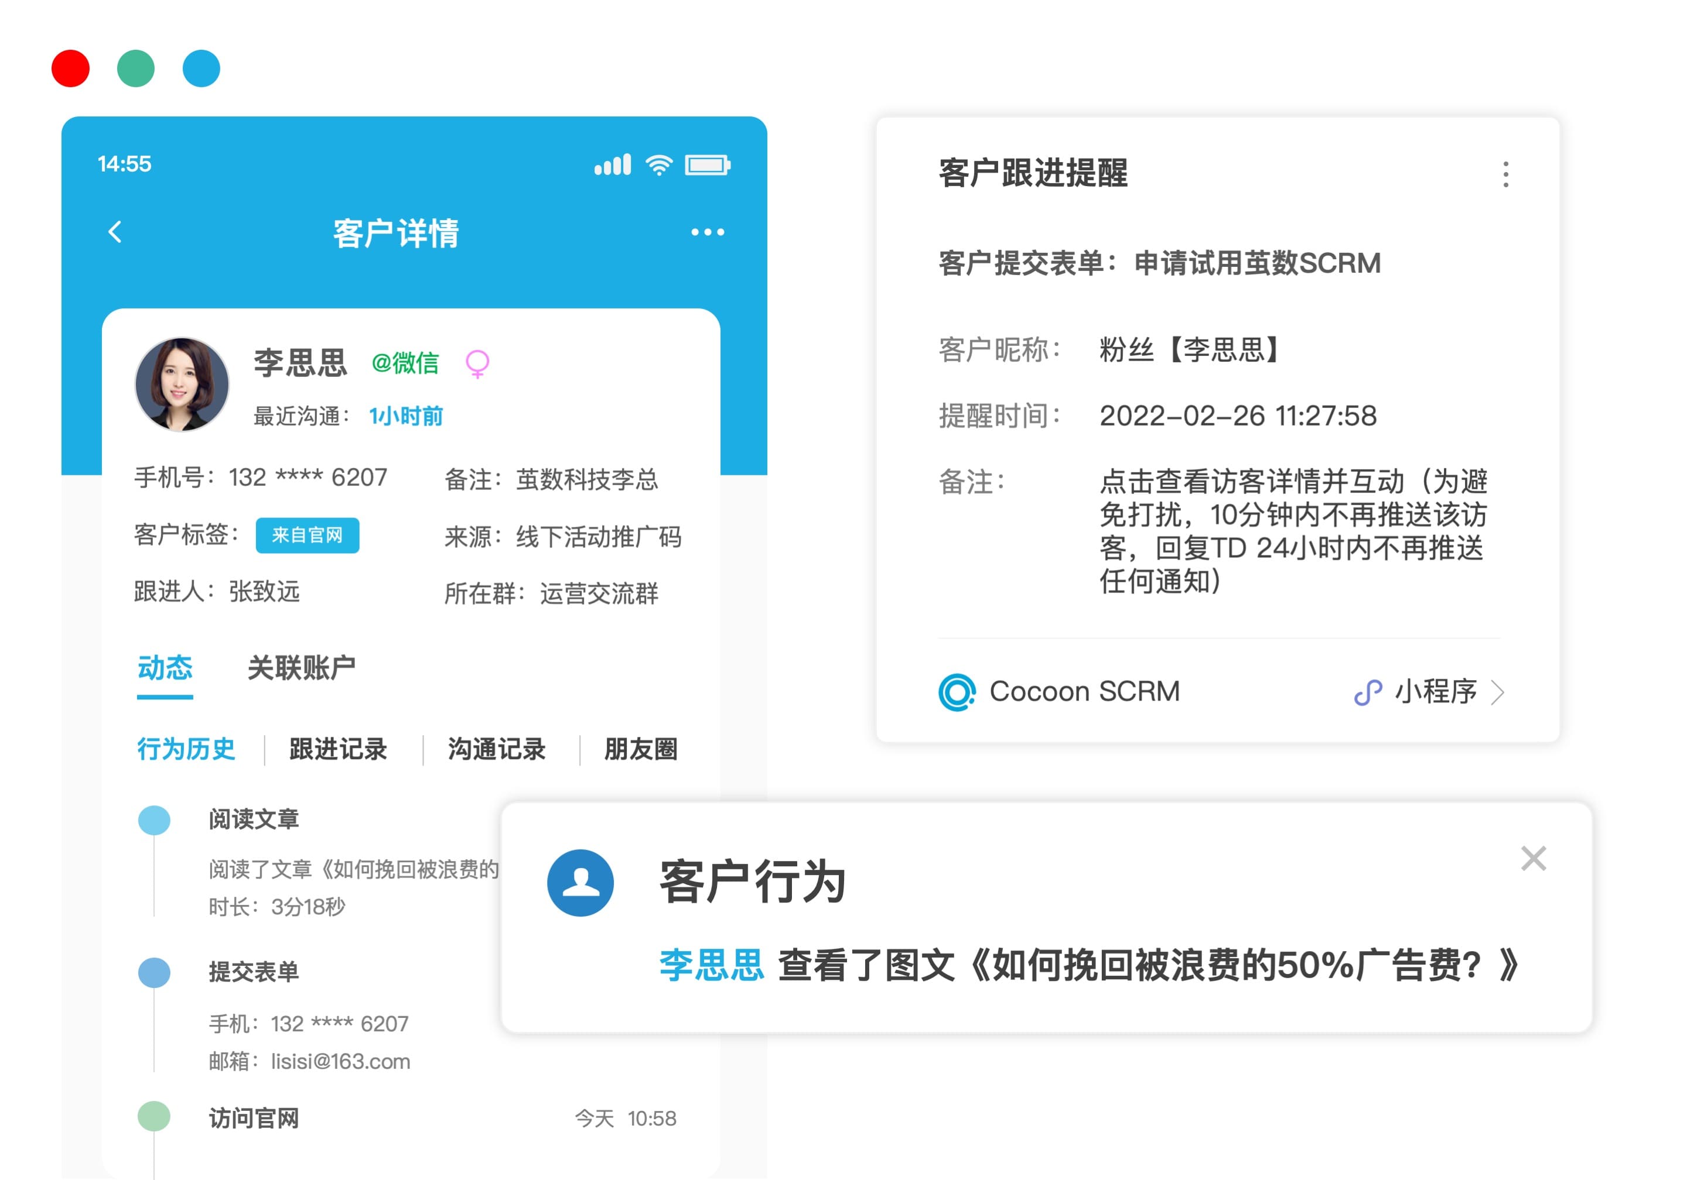Open the 李思思 profile photo
The width and height of the screenshot is (1687, 1180).
point(182,384)
